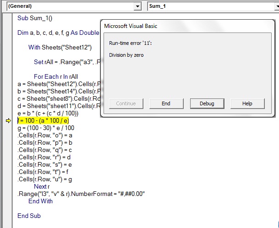Click the greyed-out Continue button

pyautogui.click(x=126, y=103)
